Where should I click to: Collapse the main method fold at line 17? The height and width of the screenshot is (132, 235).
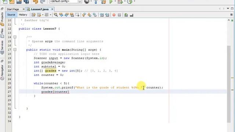[x=15, y=49]
